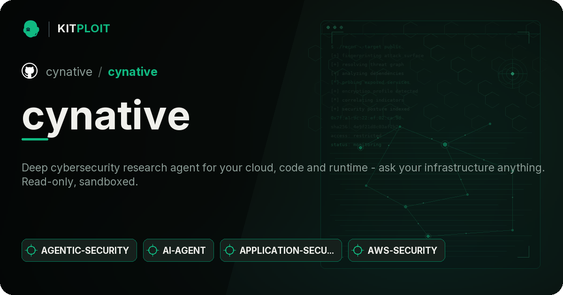This screenshot has height=295, width=563.
Task: Click the crosshair icon in AI-AGENT tag
Action: (153, 251)
